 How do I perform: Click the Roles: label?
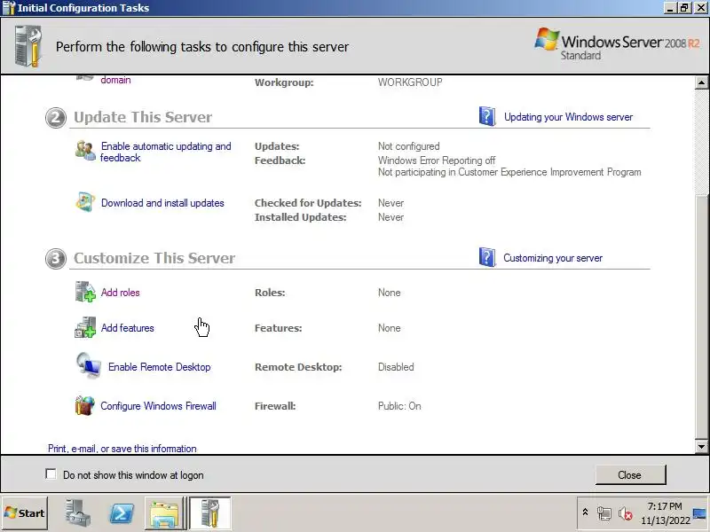pos(270,293)
